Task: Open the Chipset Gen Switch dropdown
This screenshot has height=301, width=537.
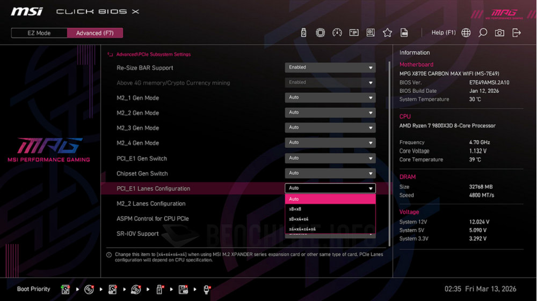Action: 330,173
